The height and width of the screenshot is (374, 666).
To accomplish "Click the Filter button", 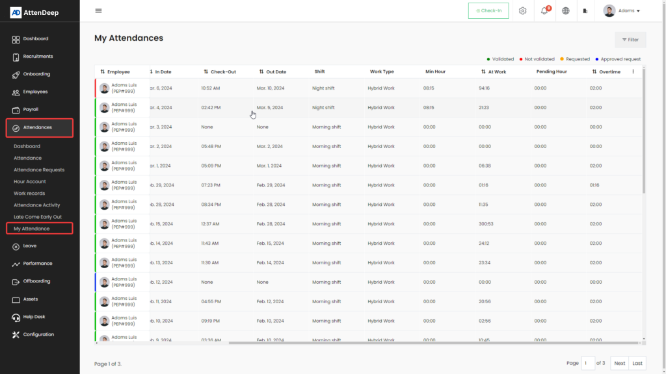I will [x=630, y=40].
